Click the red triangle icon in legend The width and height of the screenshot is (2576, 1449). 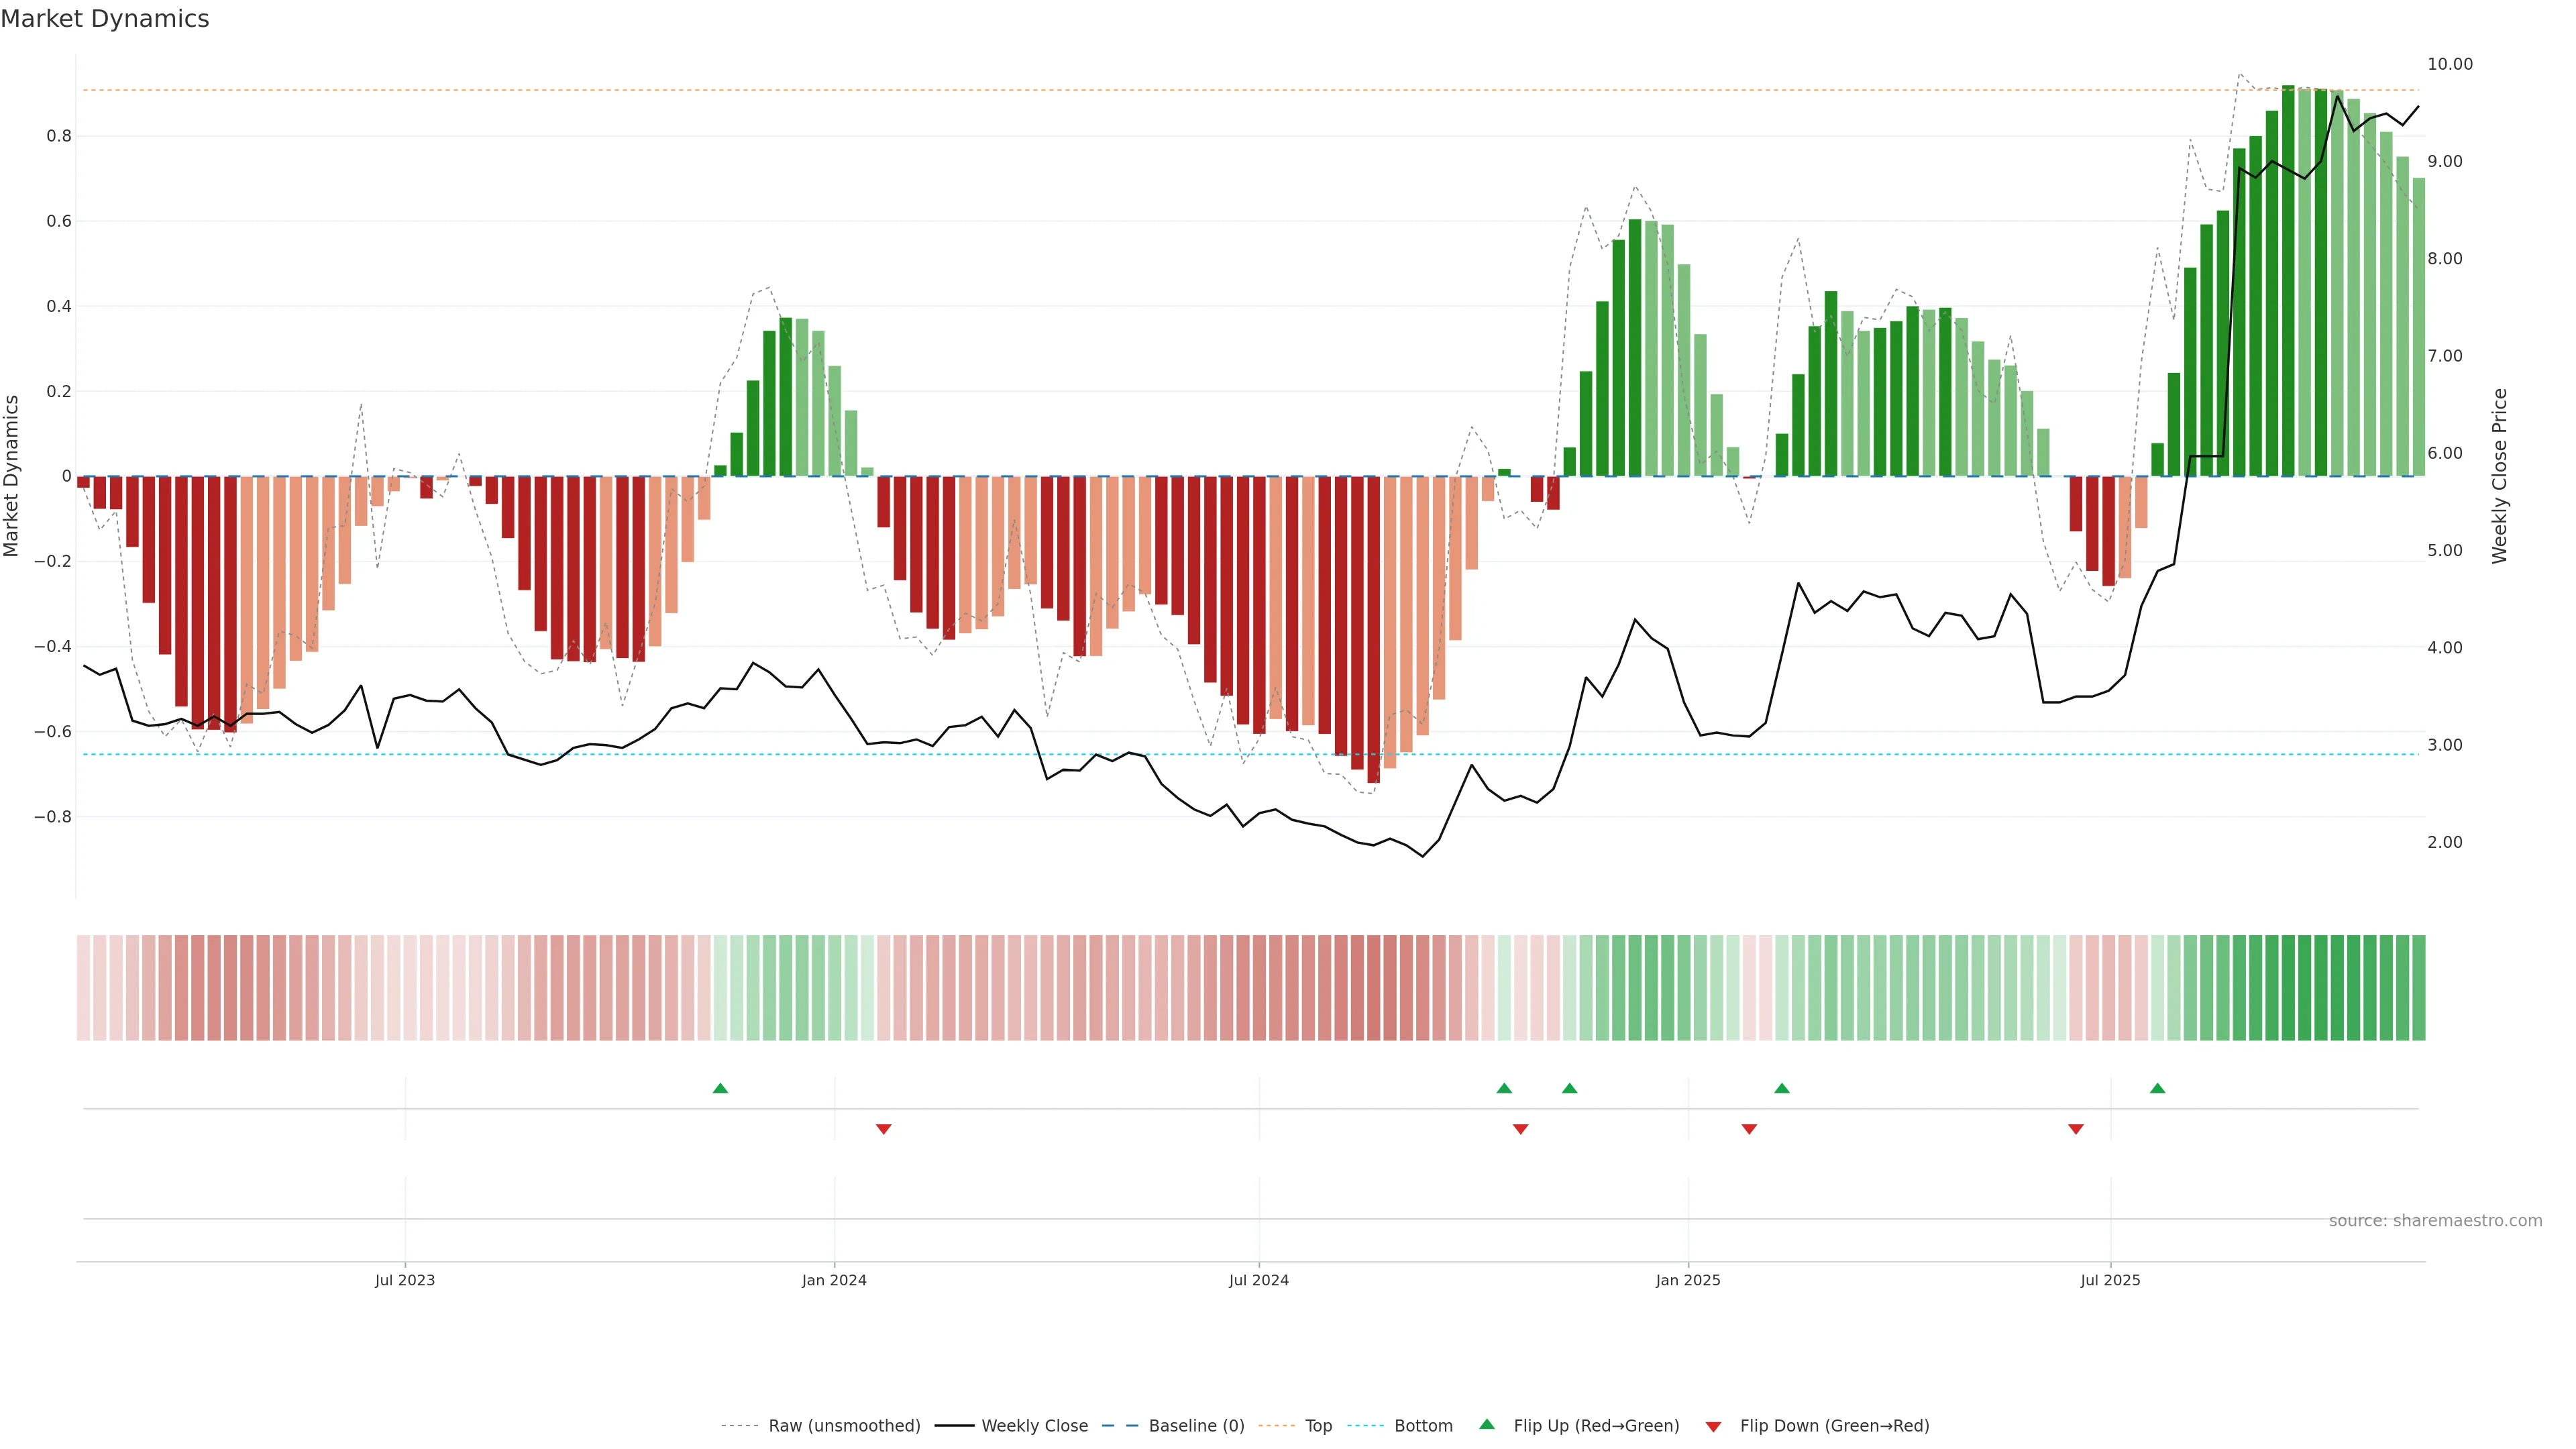tap(1713, 1426)
